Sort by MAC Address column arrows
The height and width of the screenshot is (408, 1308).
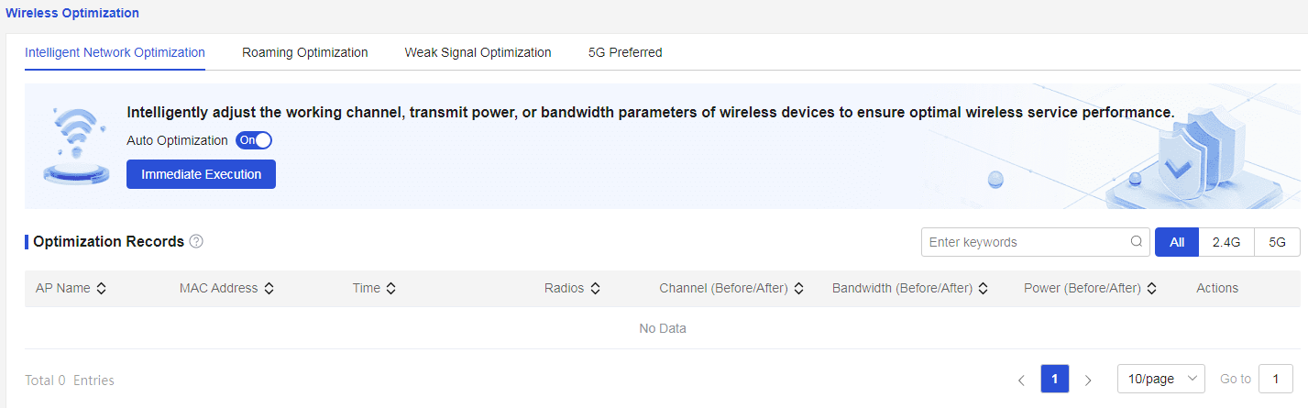(x=269, y=288)
